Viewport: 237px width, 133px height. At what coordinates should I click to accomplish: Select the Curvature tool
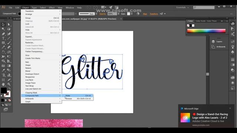click(9, 34)
